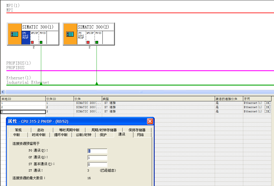This screenshot has height=186, width=274.
Task: Select CPU 315-2 PN/DP in SIMATIC 300(1)
Action: 26,38
